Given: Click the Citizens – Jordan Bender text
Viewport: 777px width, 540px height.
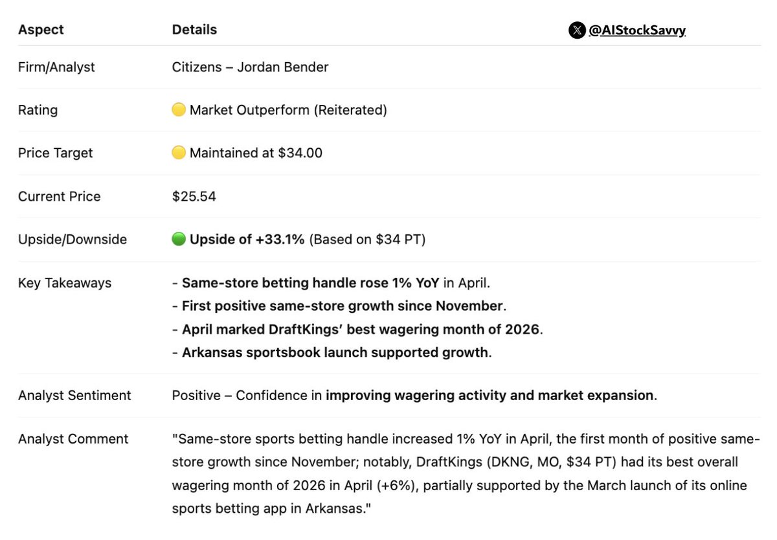Looking at the screenshot, I should tap(250, 67).
